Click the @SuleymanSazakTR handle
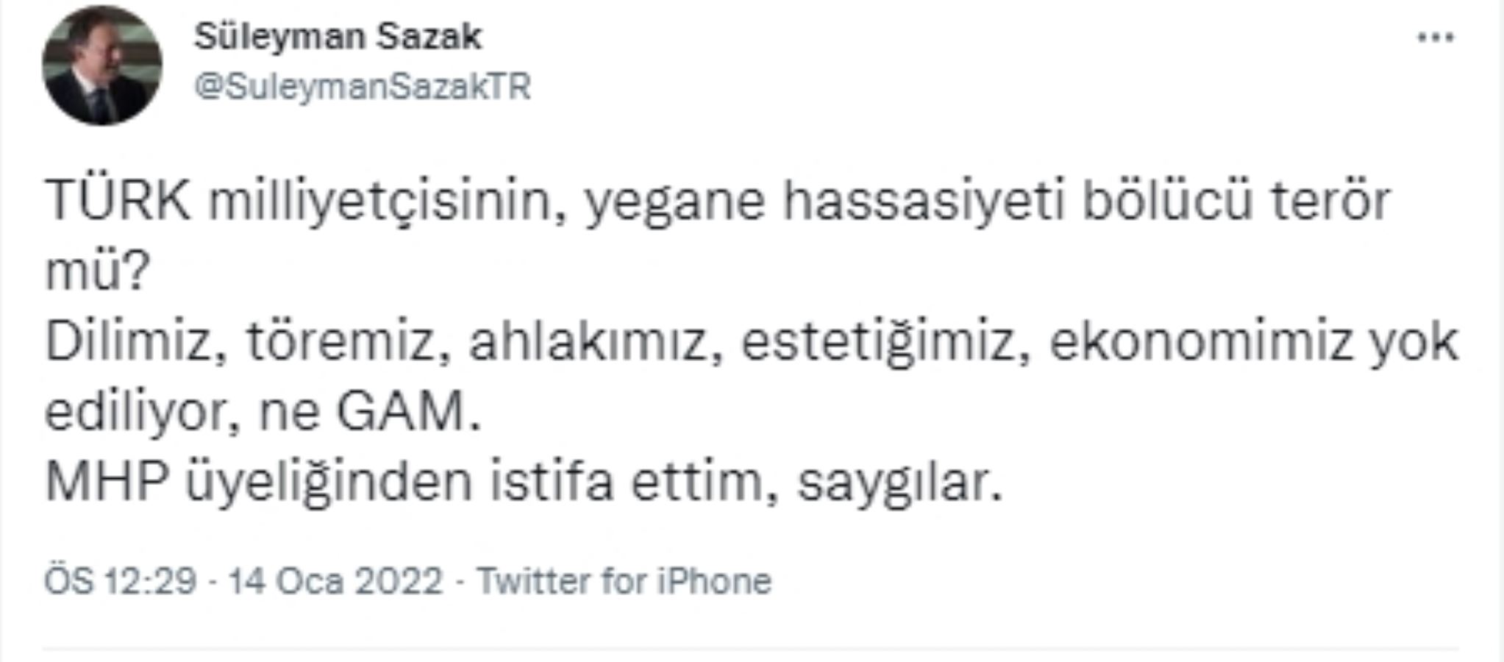Image resolution: width=1504 pixels, height=662 pixels. point(362,87)
